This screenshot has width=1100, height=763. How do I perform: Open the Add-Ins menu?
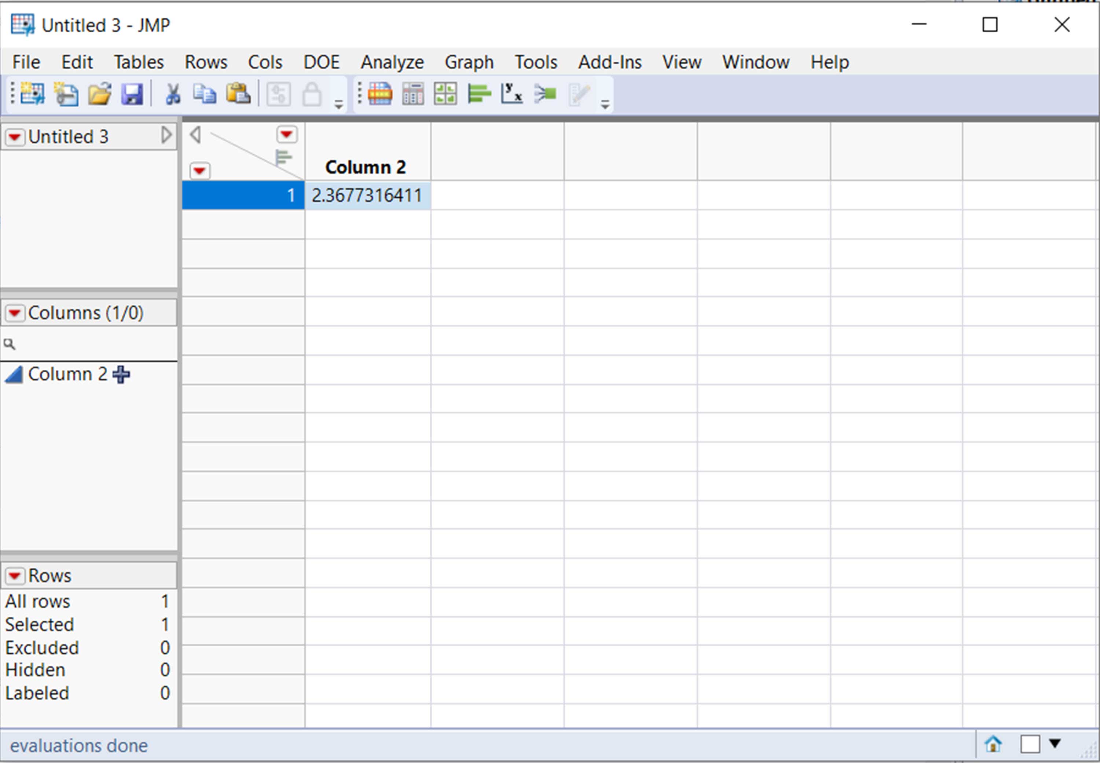[610, 62]
